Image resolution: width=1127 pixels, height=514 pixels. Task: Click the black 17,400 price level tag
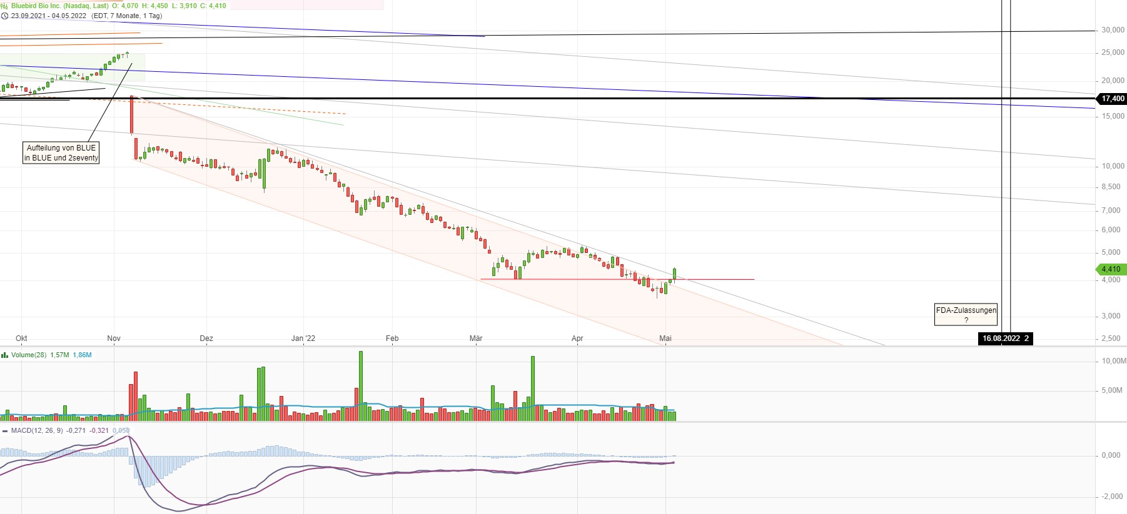(x=1112, y=99)
